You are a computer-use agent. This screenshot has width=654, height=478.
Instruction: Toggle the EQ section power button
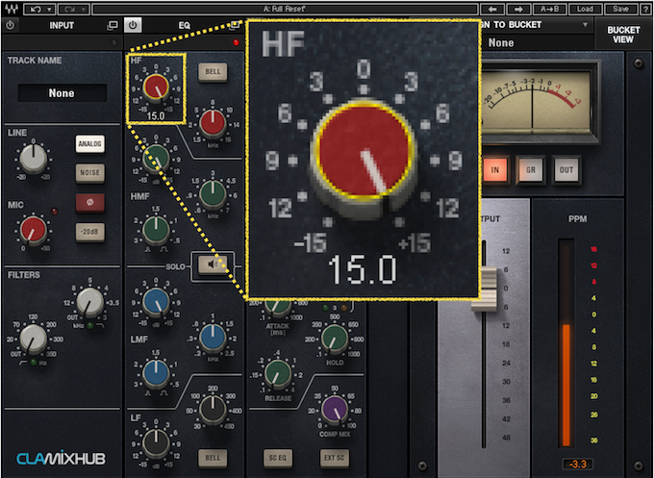click(133, 25)
